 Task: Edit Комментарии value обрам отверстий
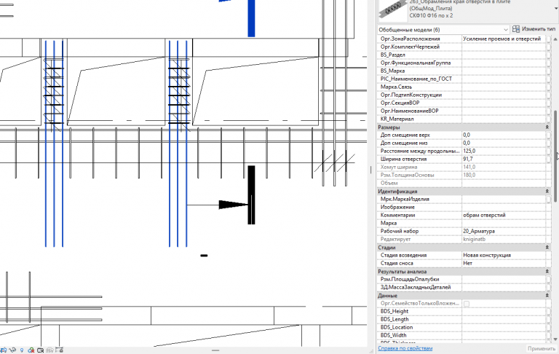[x=504, y=215]
